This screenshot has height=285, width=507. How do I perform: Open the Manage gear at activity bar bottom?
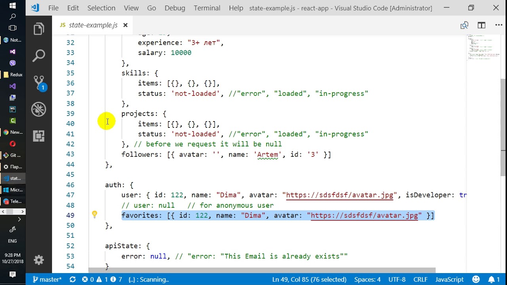coord(39,260)
